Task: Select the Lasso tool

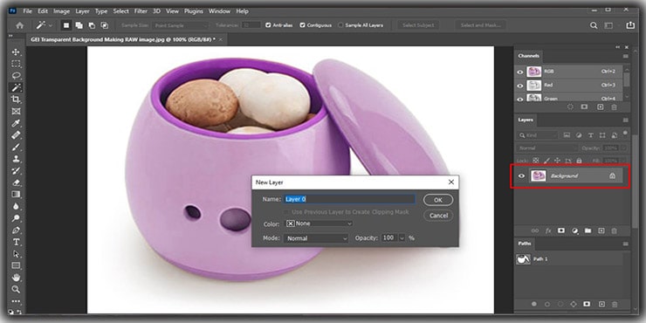Action: 16,76
